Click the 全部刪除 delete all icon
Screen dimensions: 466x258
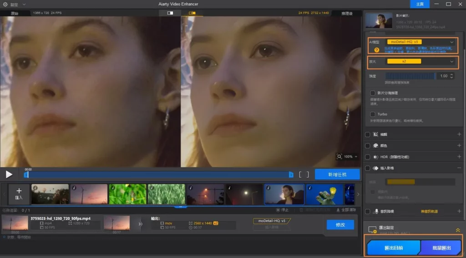pos(339,210)
